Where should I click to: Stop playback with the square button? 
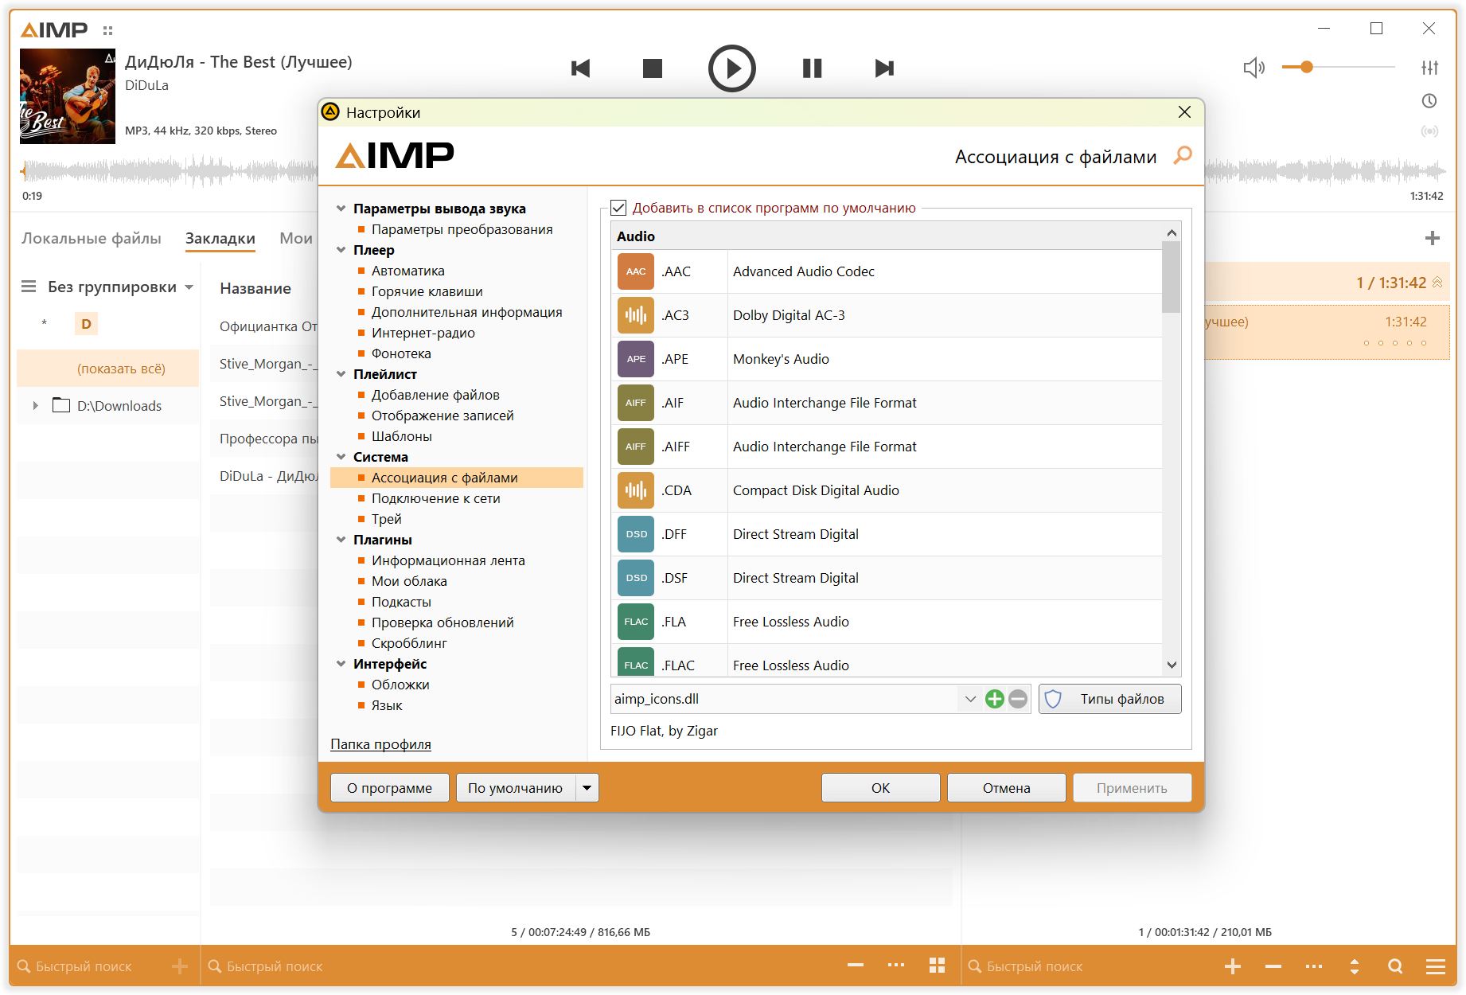point(653,68)
